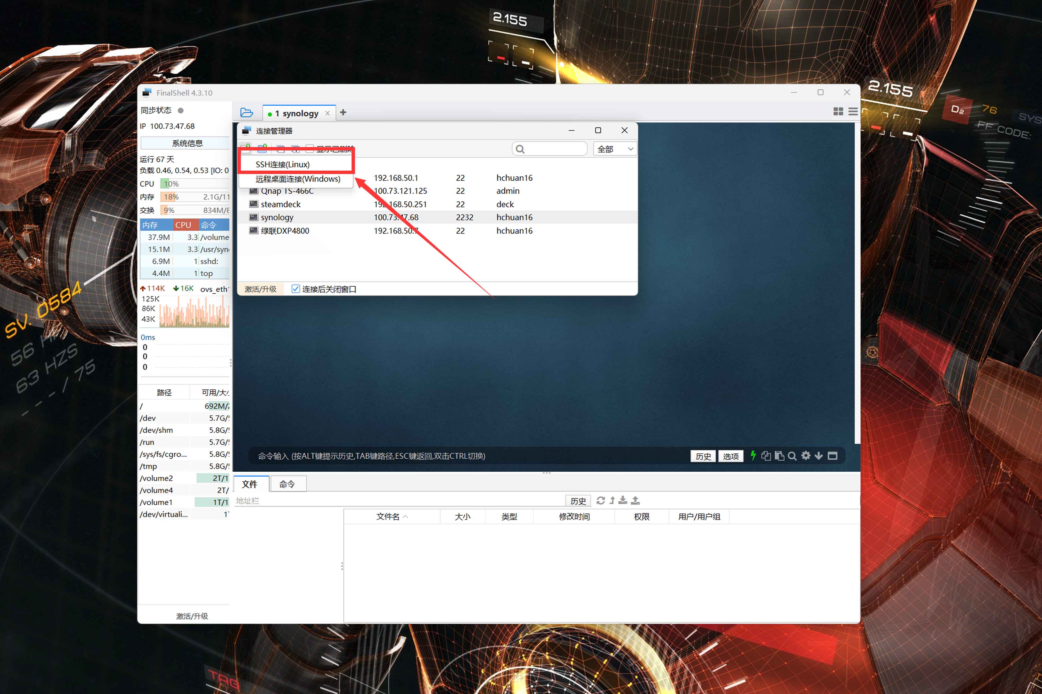Focus the 地址栏 address bar
Screen dimensions: 1042x694
(x=399, y=501)
